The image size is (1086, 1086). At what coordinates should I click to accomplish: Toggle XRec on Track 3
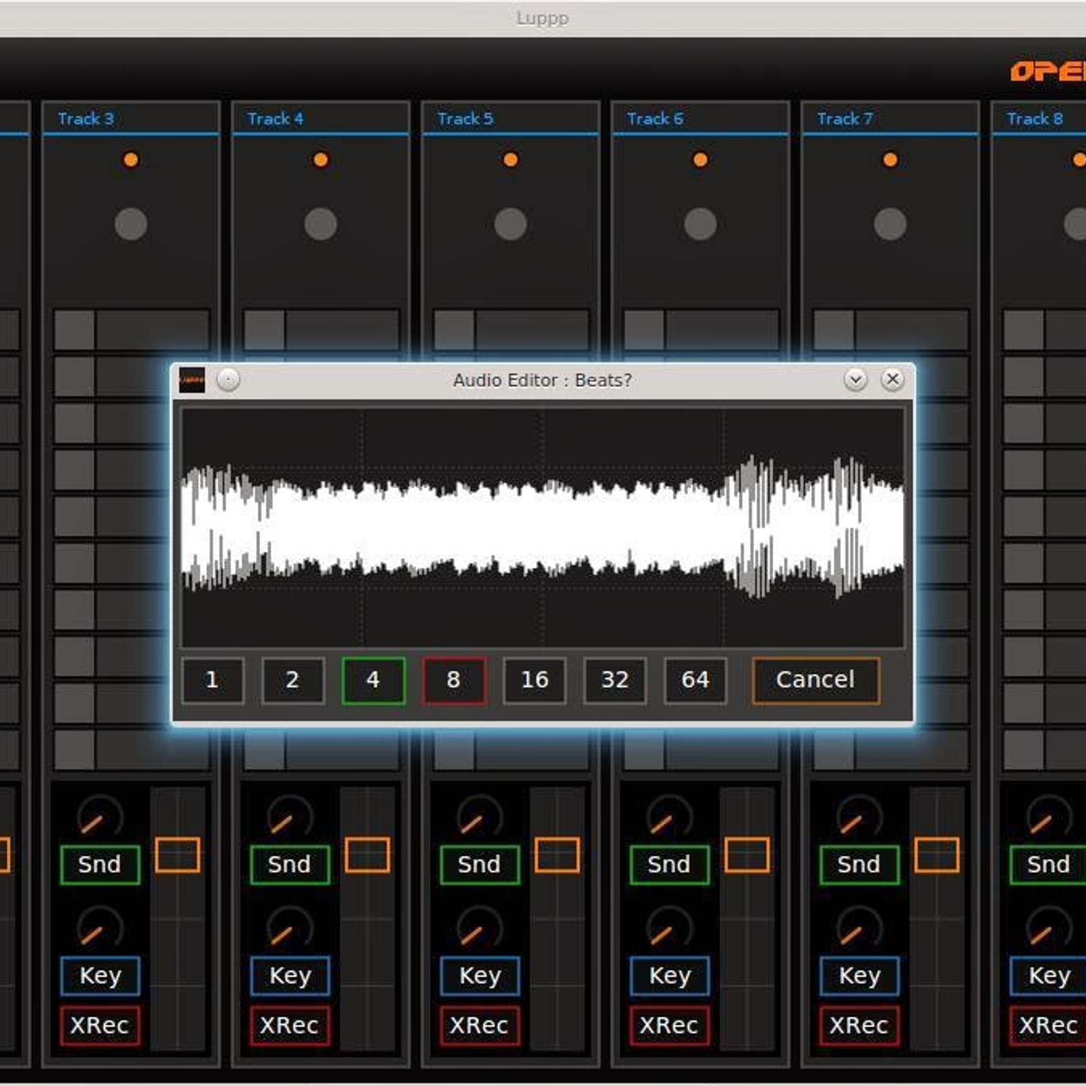[100, 1026]
